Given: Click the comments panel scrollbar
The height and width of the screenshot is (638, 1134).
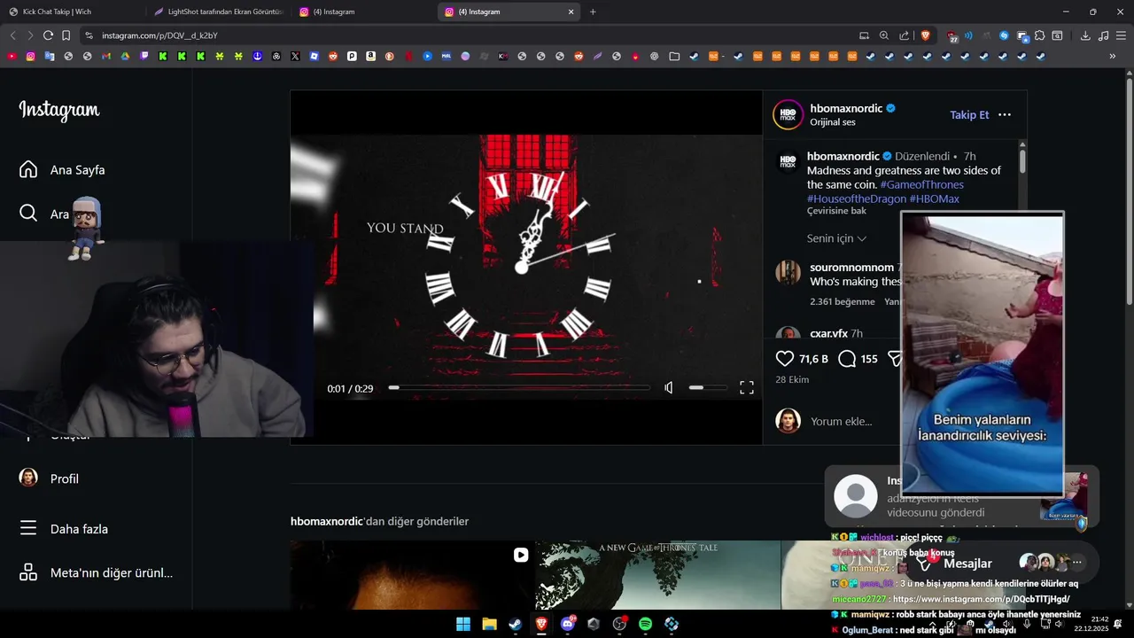Looking at the screenshot, I should click(1022, 161).
